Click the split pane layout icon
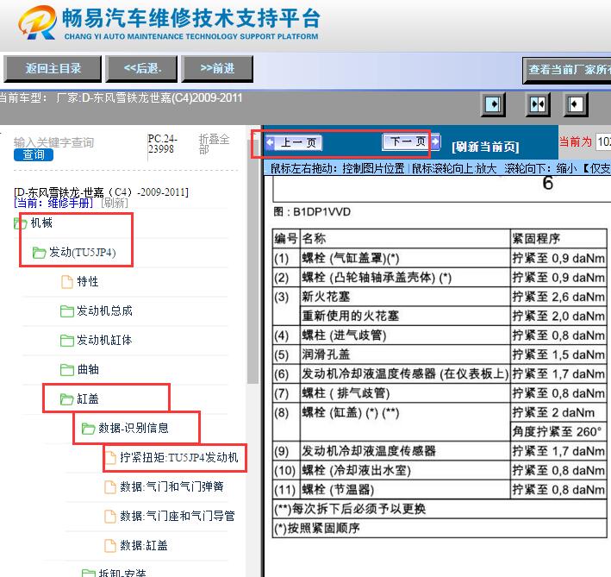Image resolution: width=611 pixels, height=577 pixels. (538, 104)
